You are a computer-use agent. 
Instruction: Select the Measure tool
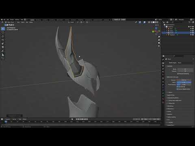pyautogui.click(x=3, y=55)
